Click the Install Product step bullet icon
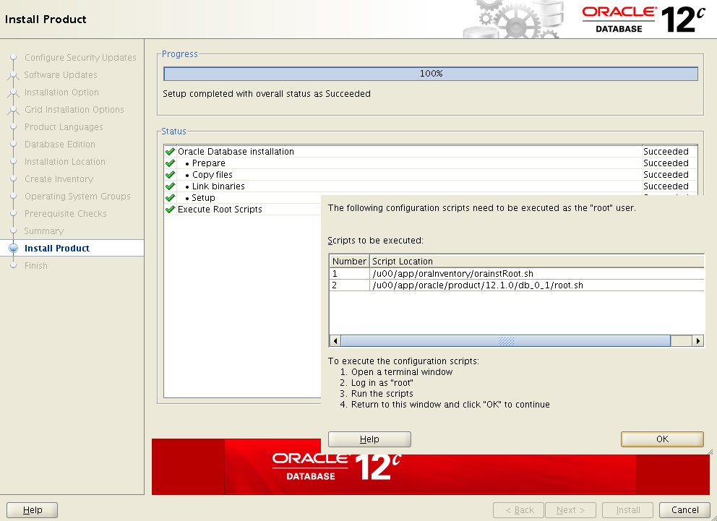This screenshot has width=717, height=521. [x=13, y=249]
